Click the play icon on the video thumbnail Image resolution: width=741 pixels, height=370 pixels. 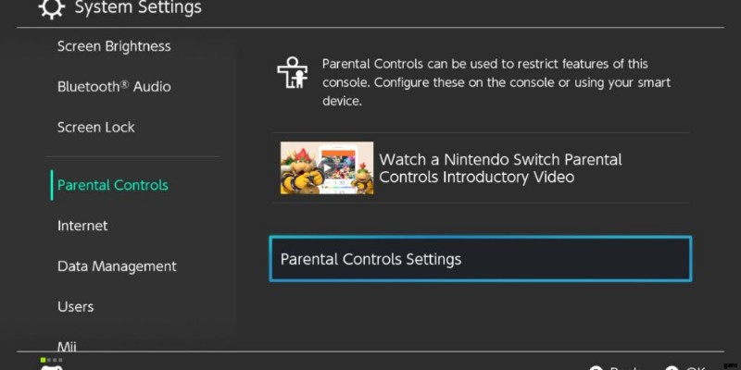(326, 167)
